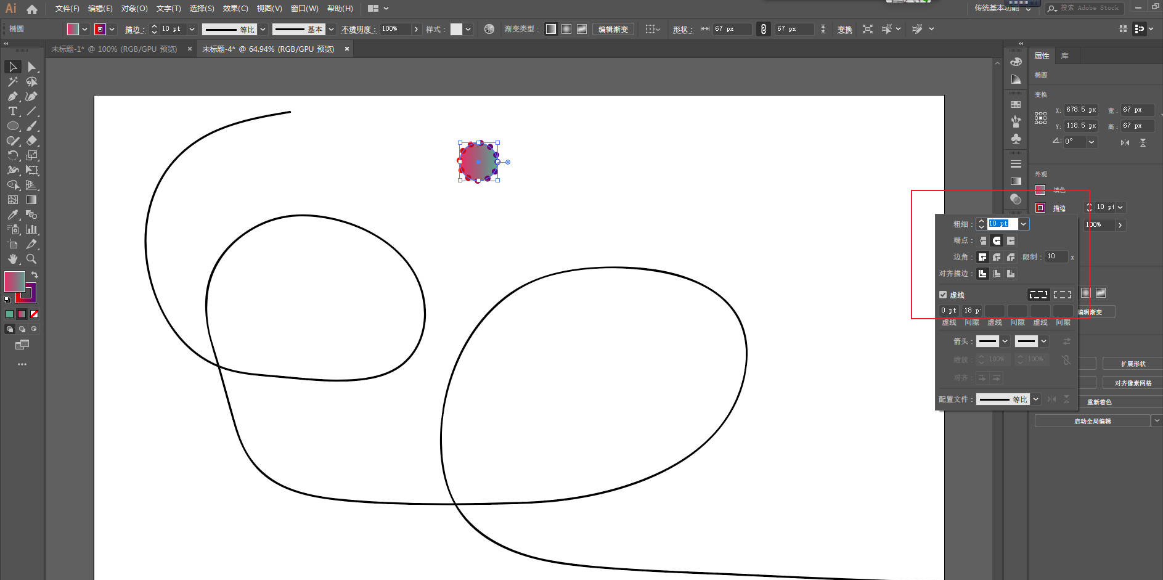Toggle the dashed line (虚线) checkbox
Viewport: 1163px width, 580px height.
point(943,295)
